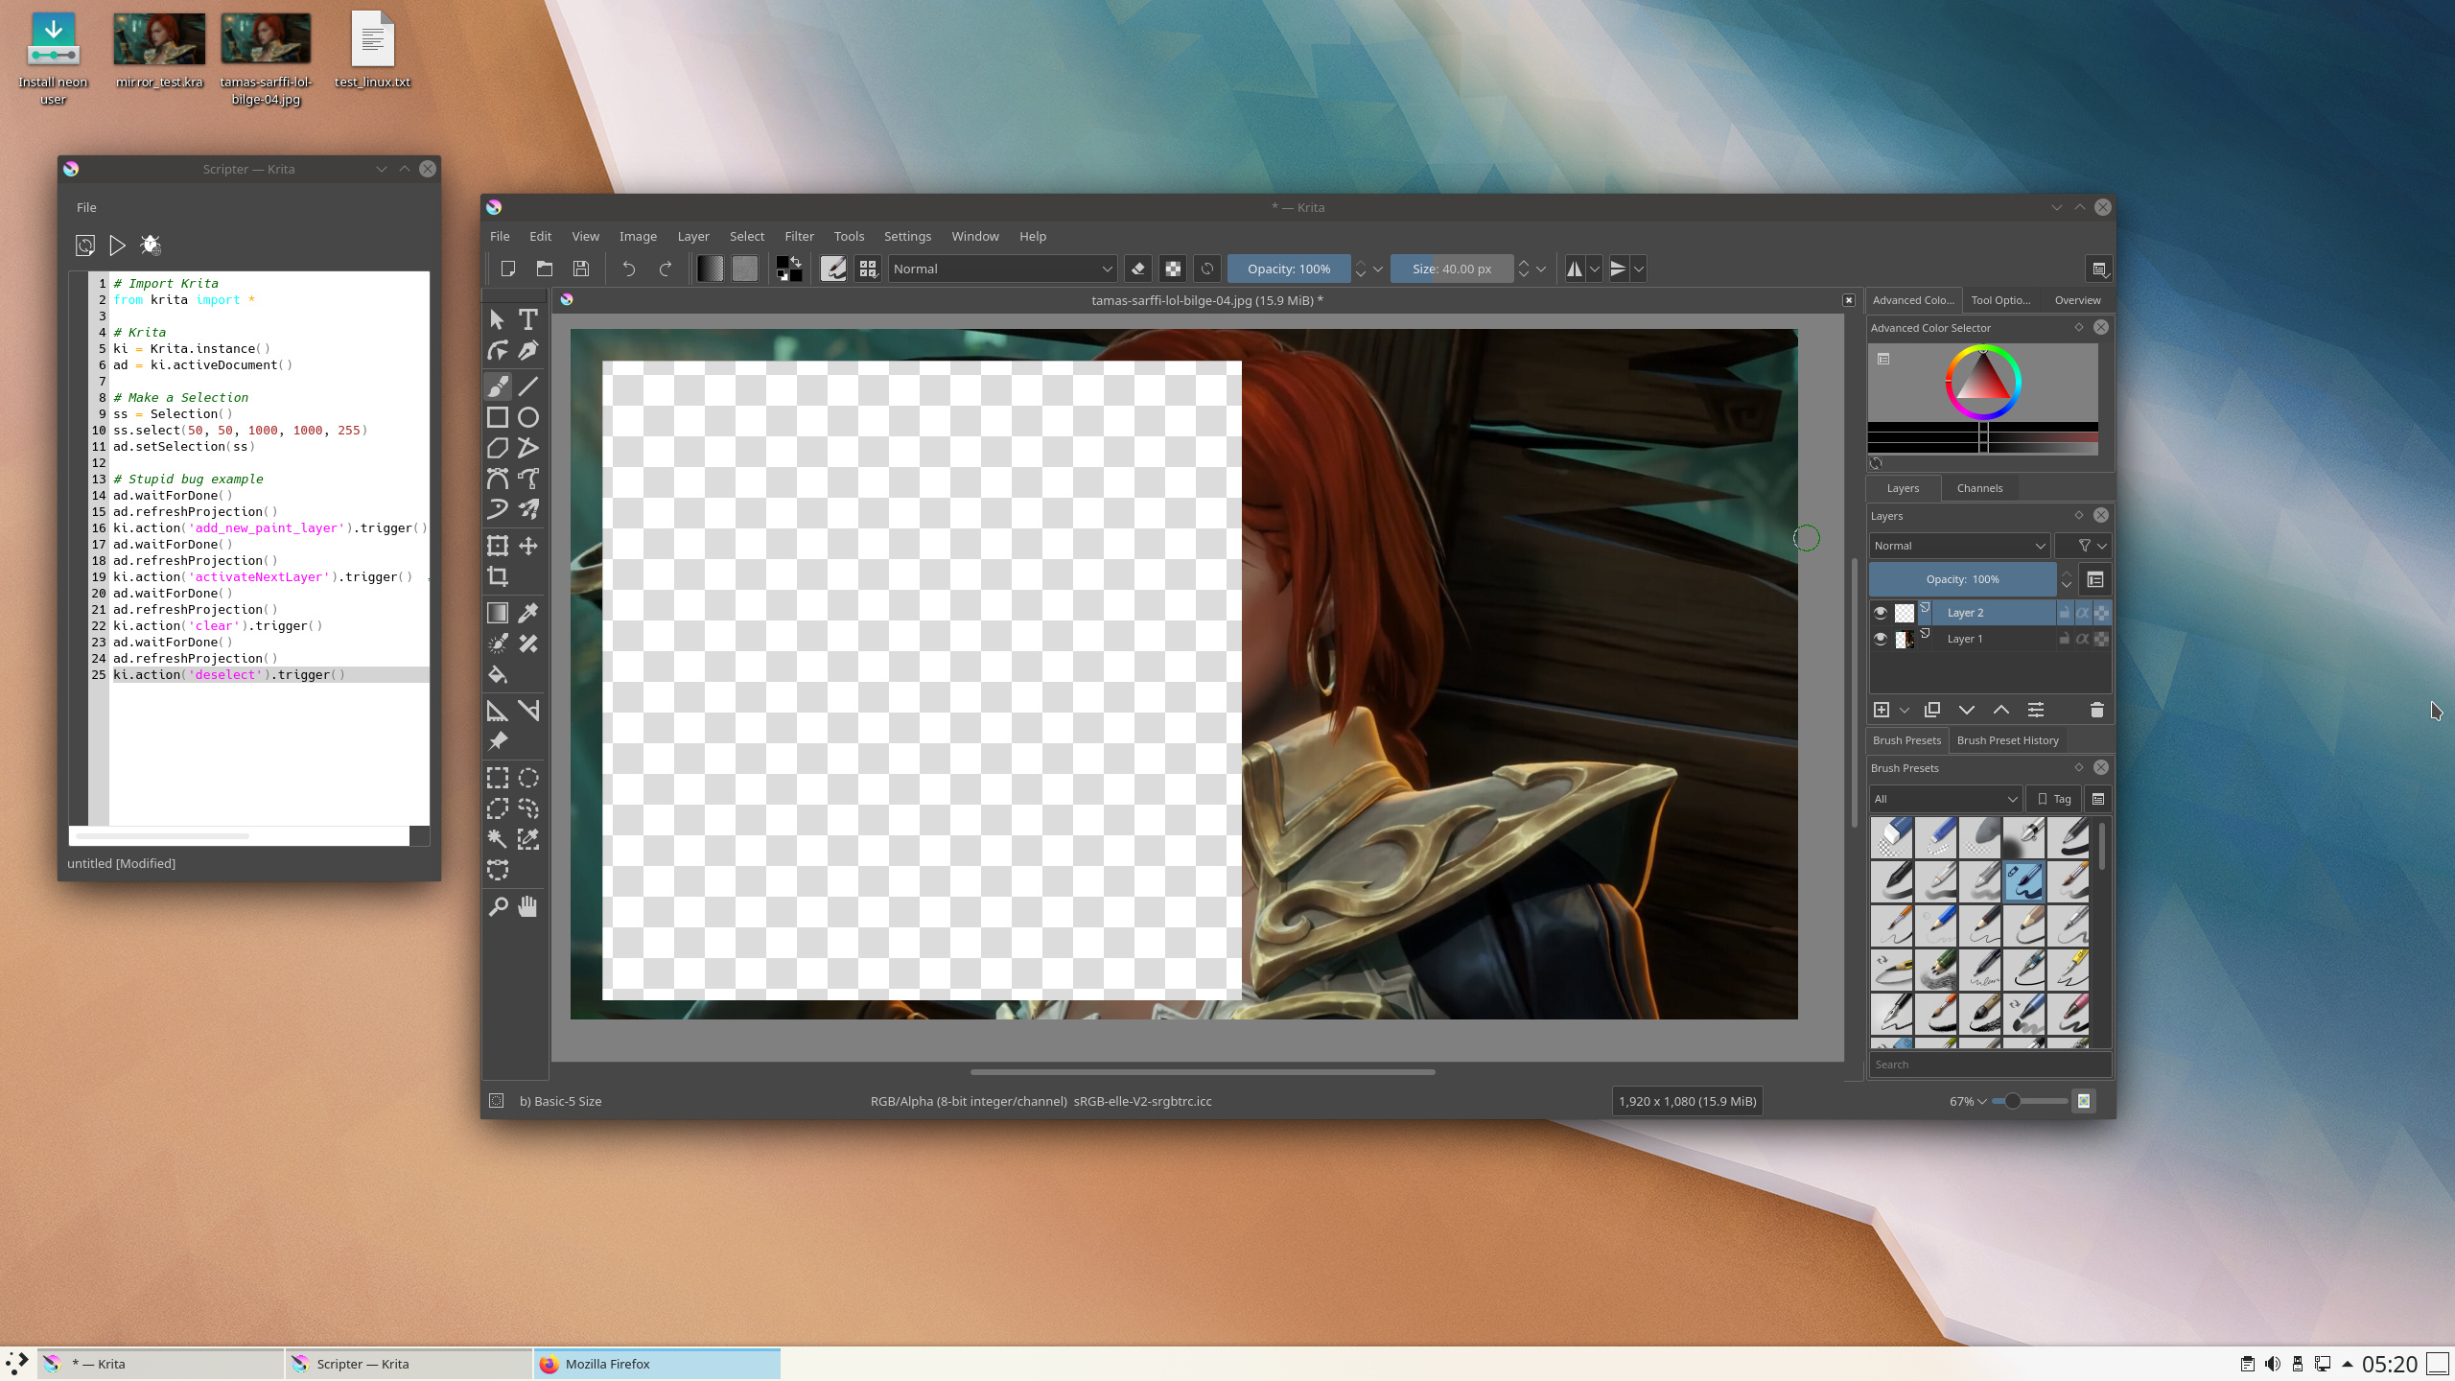Toggle inherit alpha on Layer 2
The image size is (2455, 1381).
click(x=2083, y=613)
